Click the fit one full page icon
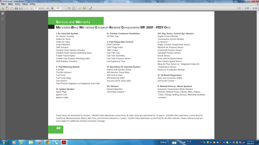Image resolution: width=259 pixels, height=145 pixels. 74,8
